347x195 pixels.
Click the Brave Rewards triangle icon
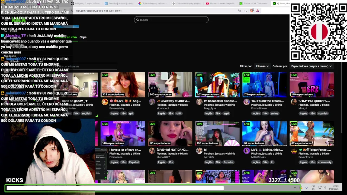pos(258,11)
